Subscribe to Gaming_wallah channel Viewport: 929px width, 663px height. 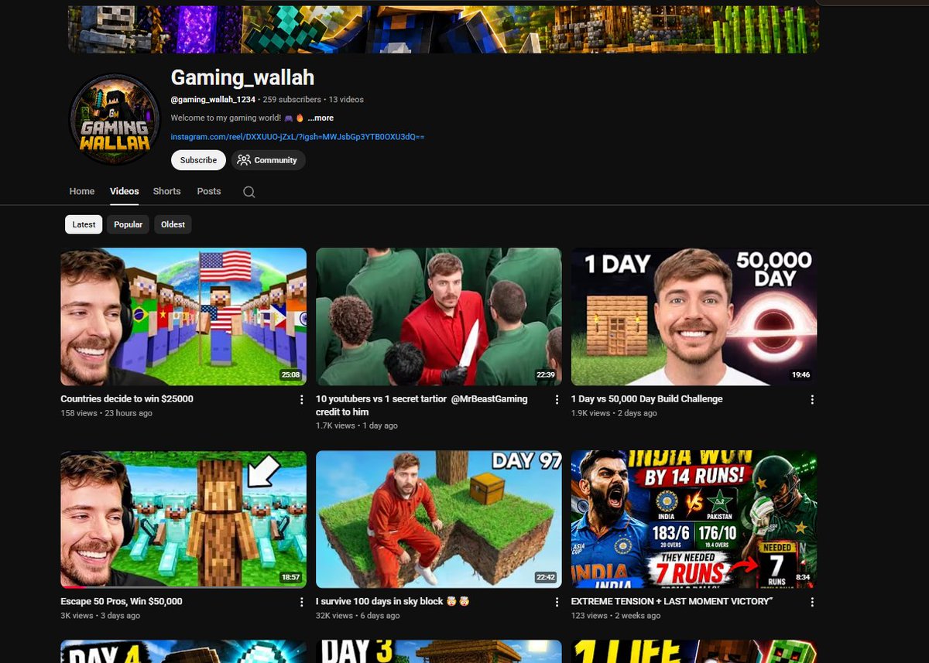pyautogui.click(x=198, y=160)
